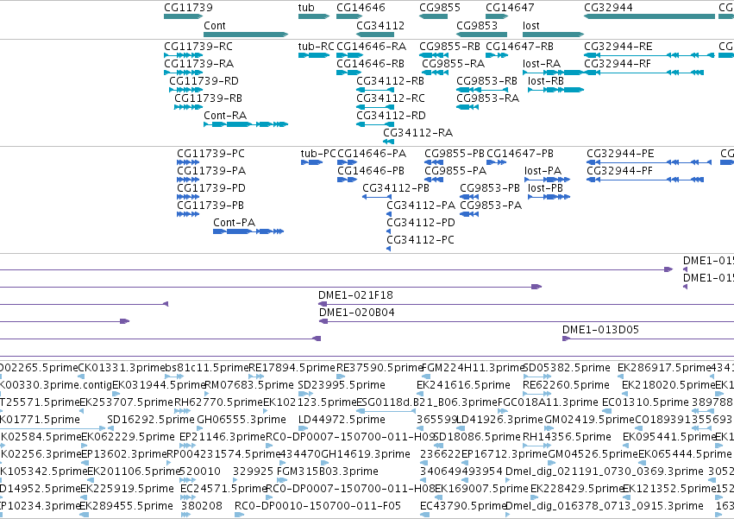This screenshot has width=734, height=519.
Task: Click protein CG9855-PB
Action: 434,162
